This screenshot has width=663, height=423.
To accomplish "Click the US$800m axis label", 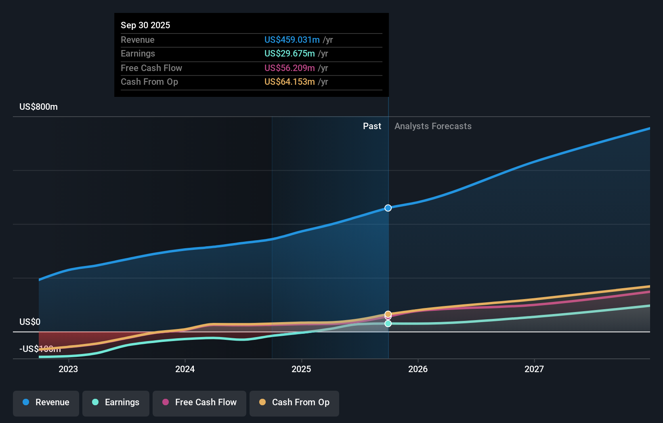I will (x=38, y=107).
